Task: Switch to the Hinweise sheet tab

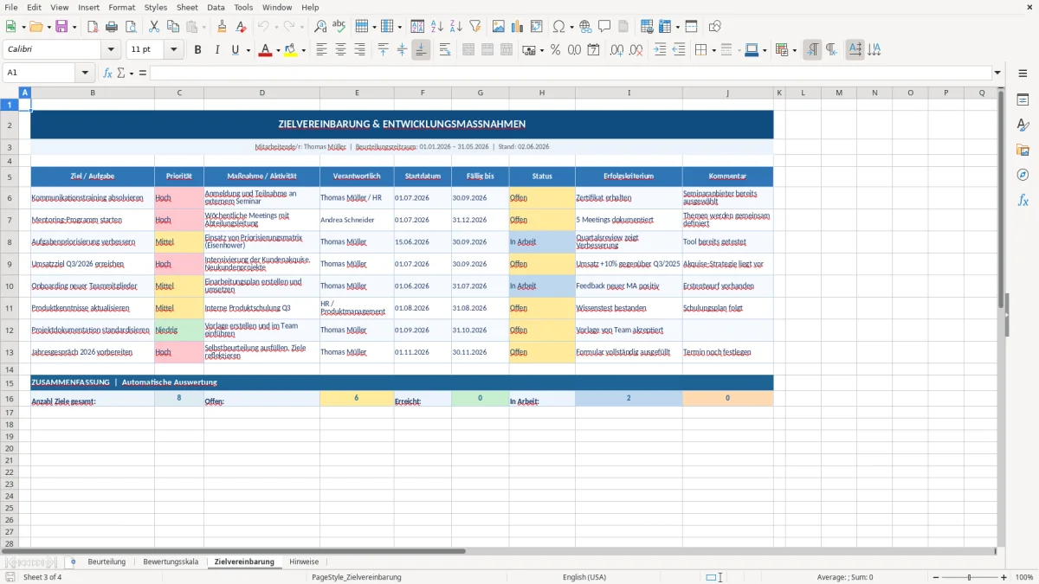Action: [304, 562]
